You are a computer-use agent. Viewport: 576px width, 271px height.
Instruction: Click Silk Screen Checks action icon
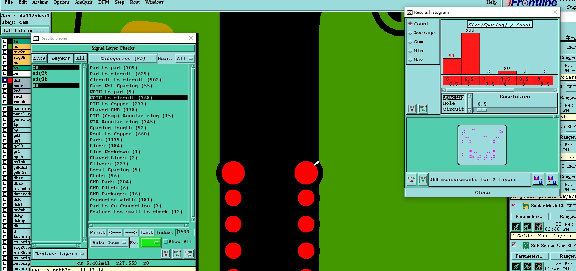click(526, 246)
